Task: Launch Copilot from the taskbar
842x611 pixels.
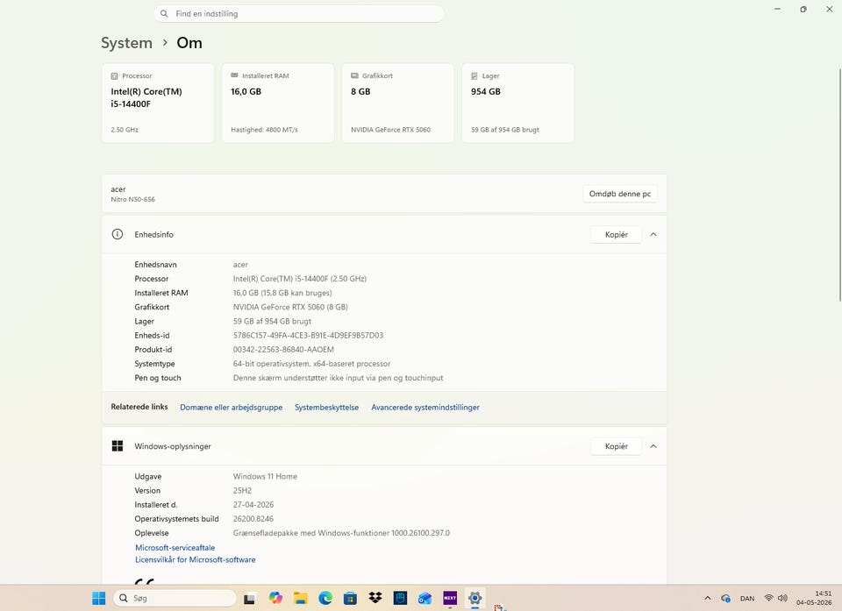Action: coord(275,598)
